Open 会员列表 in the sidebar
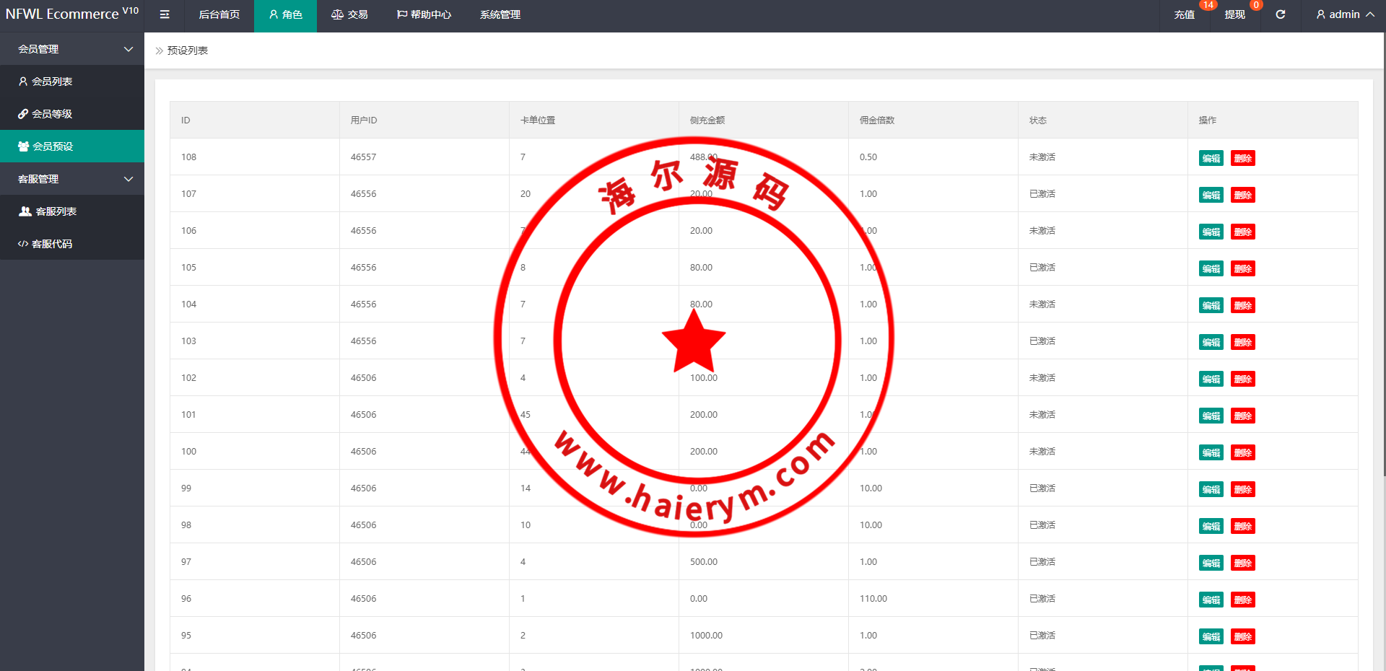 (52, 82)
